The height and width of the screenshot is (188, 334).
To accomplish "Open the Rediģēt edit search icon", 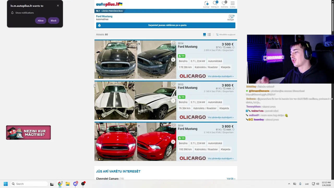I will [x=231, y=17].
